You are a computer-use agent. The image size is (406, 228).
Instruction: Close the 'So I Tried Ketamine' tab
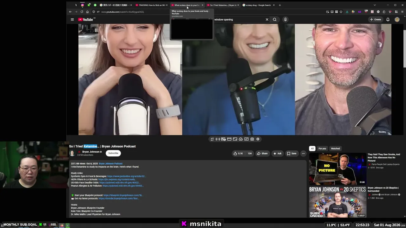(238, 5)
